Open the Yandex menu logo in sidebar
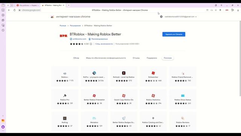 3,5
